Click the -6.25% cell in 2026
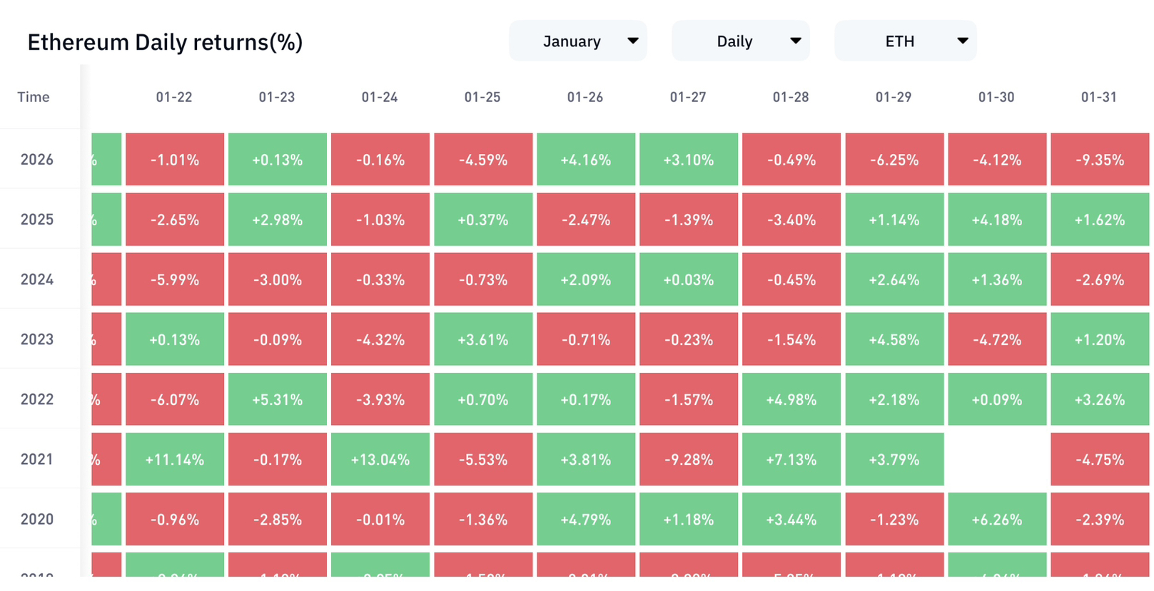Image resolution: width=1154 pixels, height=591 pixels. coord(894,160)
